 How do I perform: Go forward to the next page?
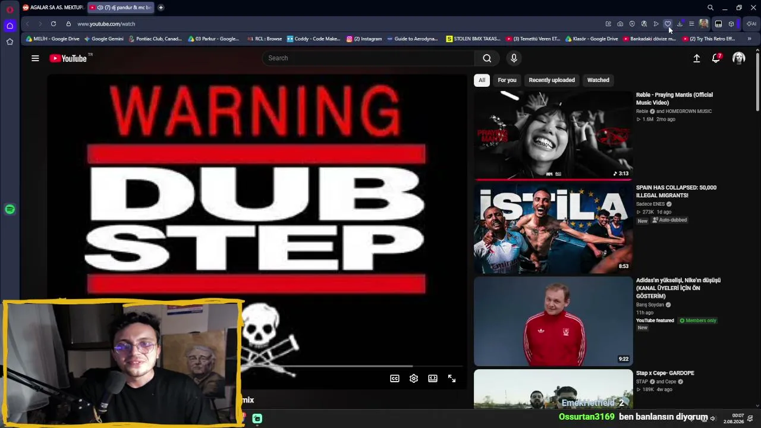point(40,24)
